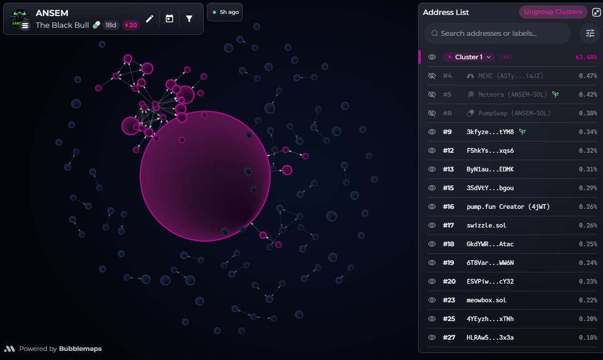Viewport: 603px width, 360px height.
Task: Show the hidden MEXC #4 address
Action: [432, 76]
